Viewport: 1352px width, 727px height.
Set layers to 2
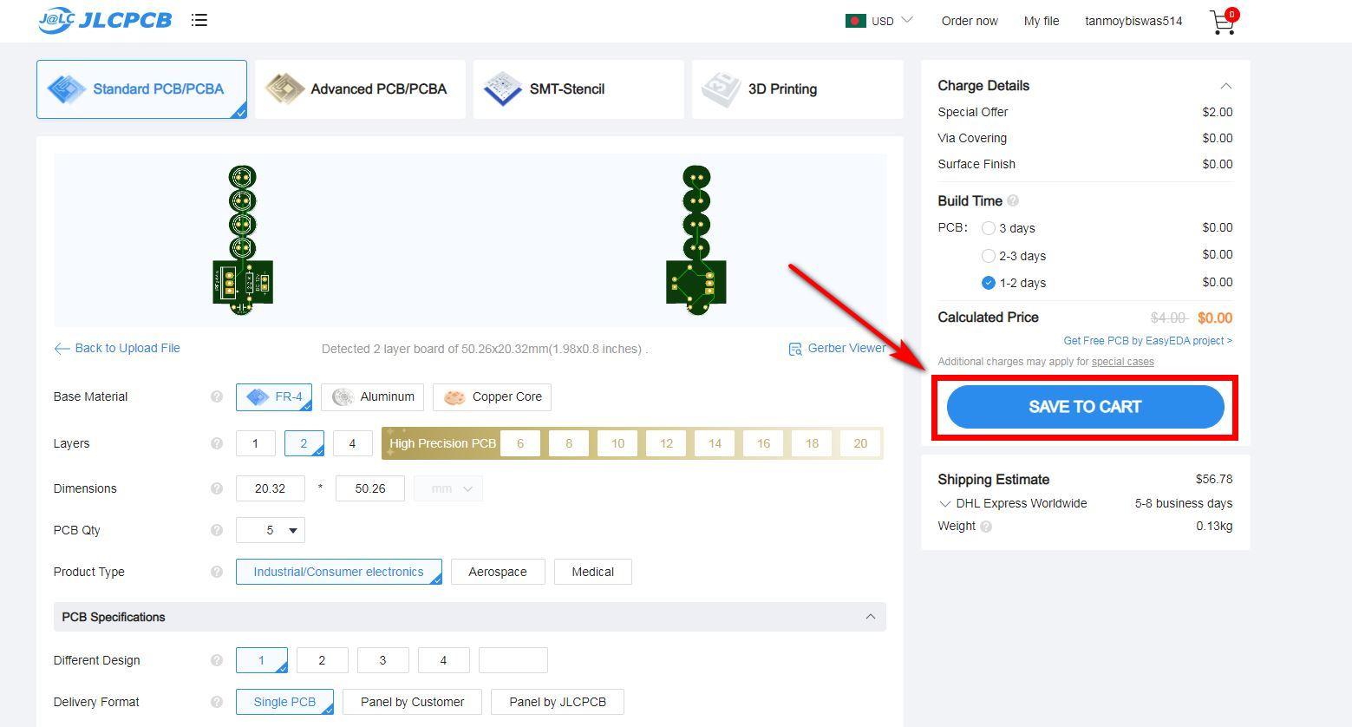(304, 443)
